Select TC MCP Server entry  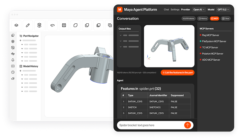(210, 47)
